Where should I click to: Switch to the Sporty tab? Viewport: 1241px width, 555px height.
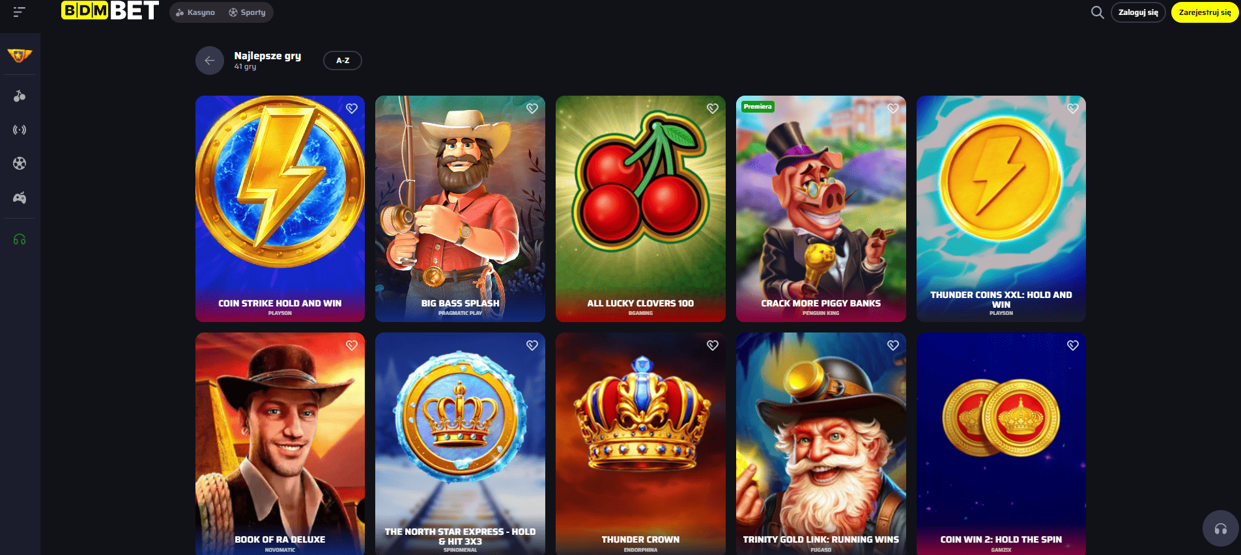248,12
